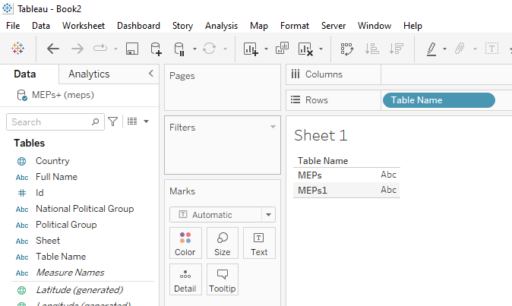Click the Detail marks button

click(185, 279)
